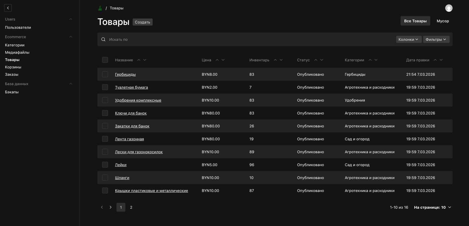This screenshot has height=226, width=469.
Task: Open the user avatar account menu
Action: point(448,8)
